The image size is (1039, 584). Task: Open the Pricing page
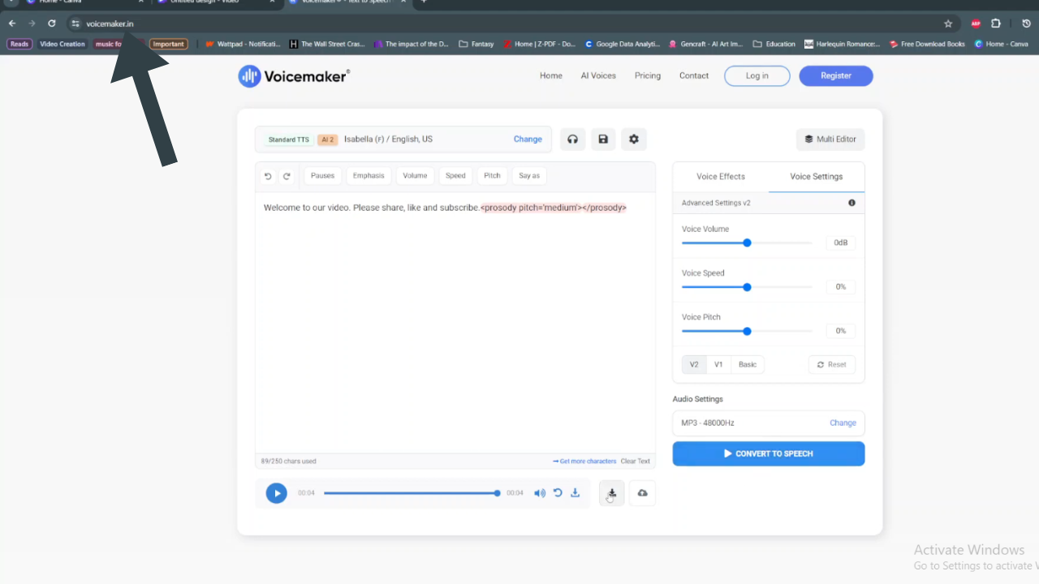pos(648,76)
